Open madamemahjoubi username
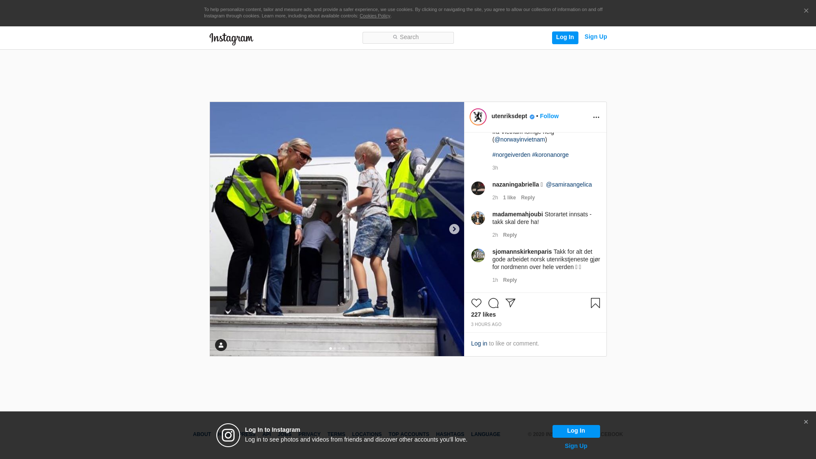816x459 pixels. (517, 214)
